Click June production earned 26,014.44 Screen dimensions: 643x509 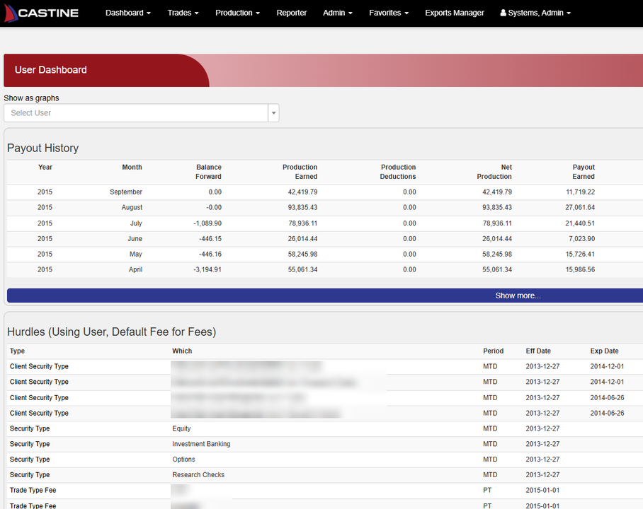302,239
